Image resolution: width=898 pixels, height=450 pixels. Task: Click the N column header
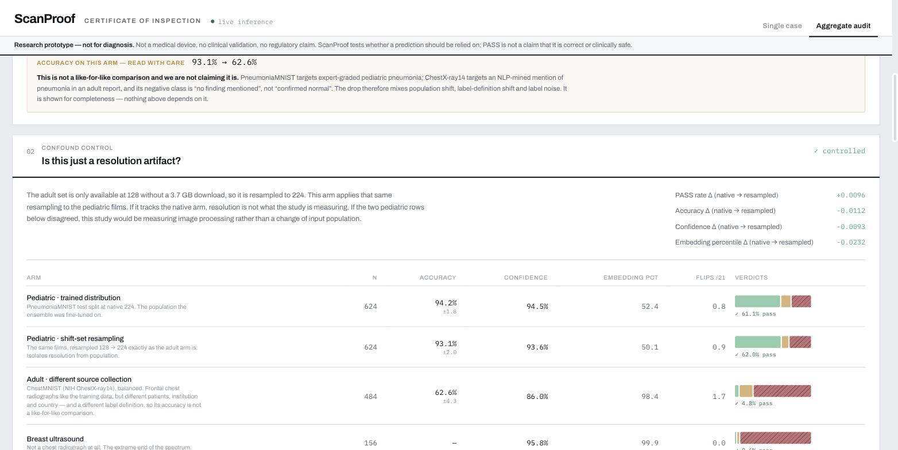pos(374,278)
